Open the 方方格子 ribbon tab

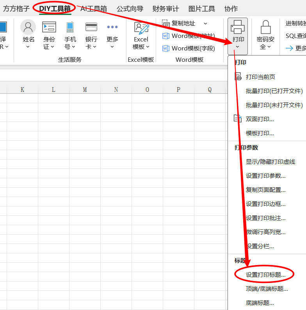click(16, 9)
